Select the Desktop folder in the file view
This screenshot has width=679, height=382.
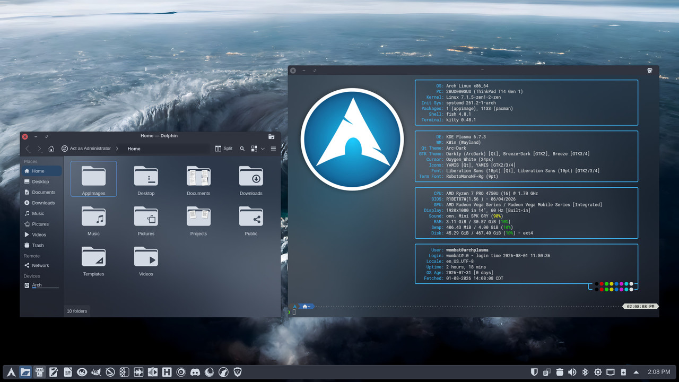pos(146,179)
